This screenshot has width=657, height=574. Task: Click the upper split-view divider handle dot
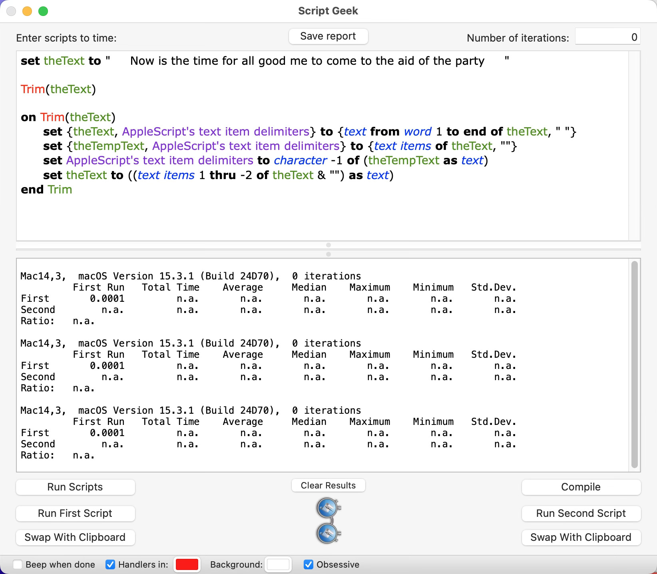[x=328, y=245]
